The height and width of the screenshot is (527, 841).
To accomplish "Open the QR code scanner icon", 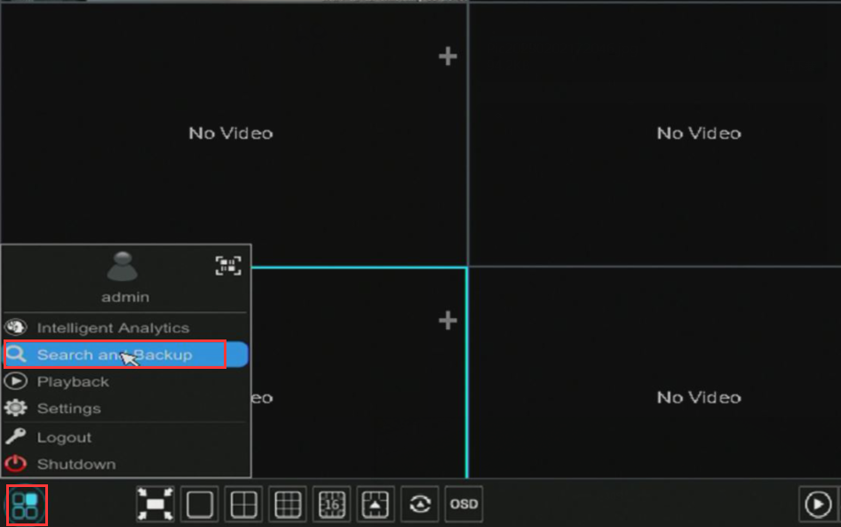I will (228, 266).
